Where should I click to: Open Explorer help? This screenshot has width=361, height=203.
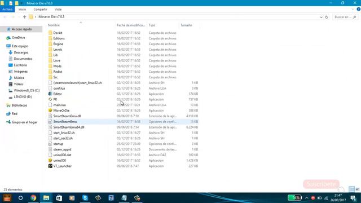coord(359,10)
